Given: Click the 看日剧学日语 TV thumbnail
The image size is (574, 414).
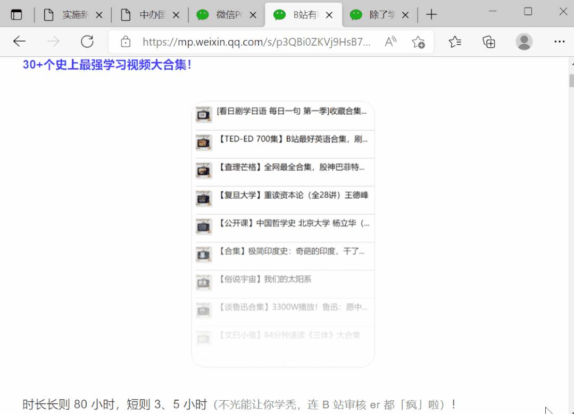Looking at the screenshot, I should pos(203,114).
